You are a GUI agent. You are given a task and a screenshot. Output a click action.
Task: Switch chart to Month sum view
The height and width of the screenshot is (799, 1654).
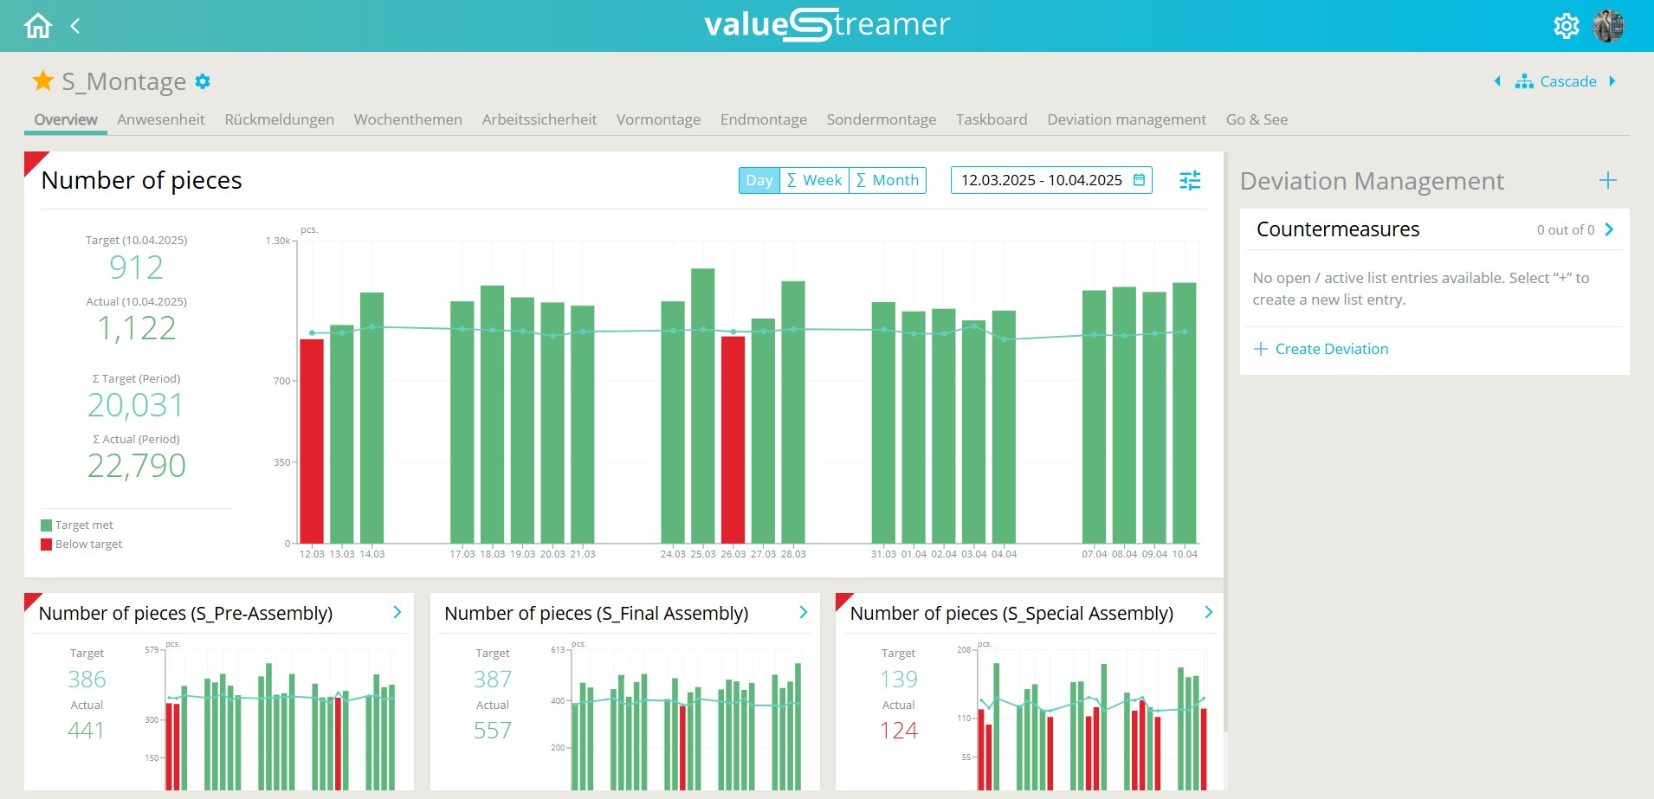pyautogui.click(x=888, y=180)
